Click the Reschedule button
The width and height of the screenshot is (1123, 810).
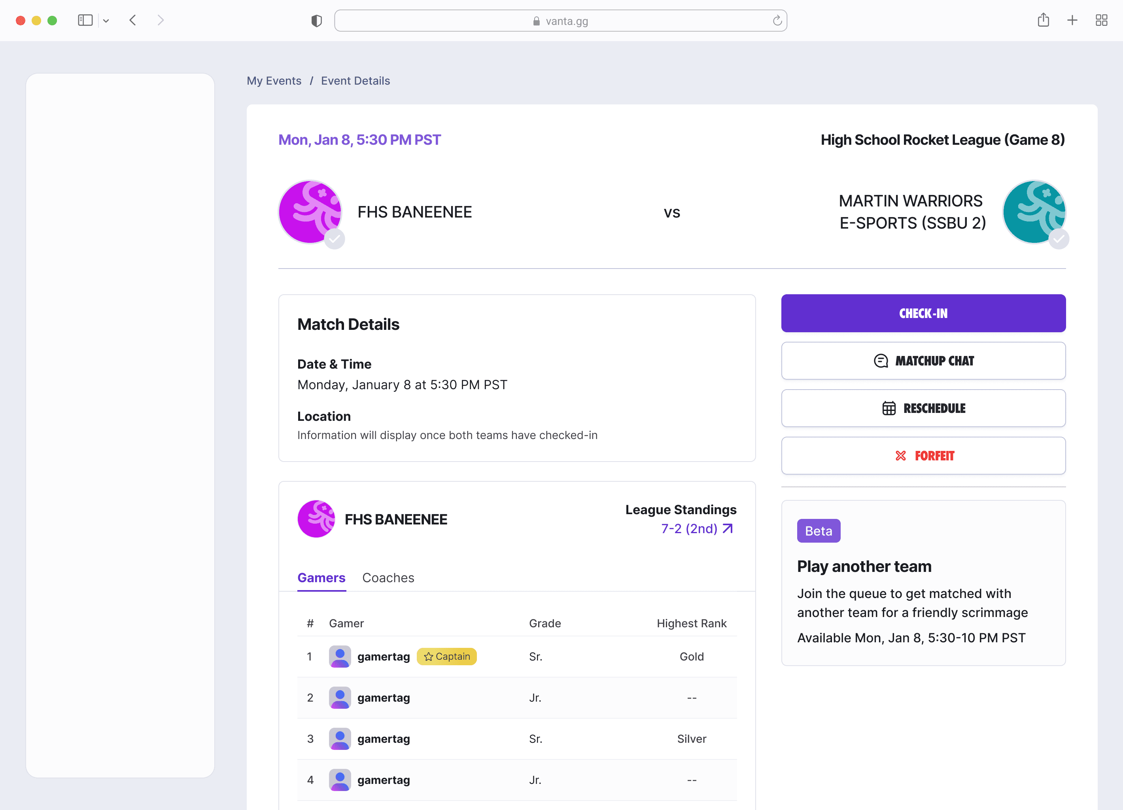point(923,409)
